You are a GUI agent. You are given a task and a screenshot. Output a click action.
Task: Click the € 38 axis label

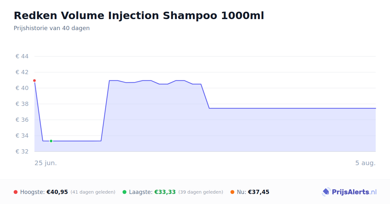pyautogui.click(x=22, y=104)
